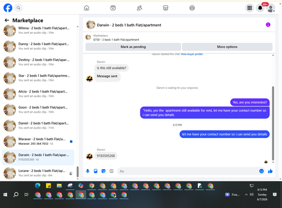Open Task View on taskbar
The width and height of the screenshot is (282, 208).
coord(27,194)
